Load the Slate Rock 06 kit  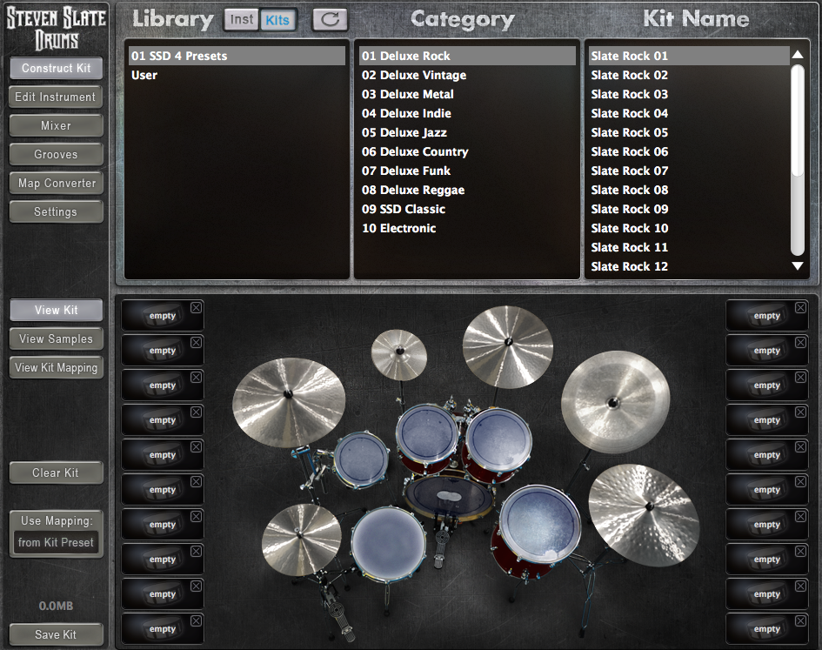pos(689,151)
